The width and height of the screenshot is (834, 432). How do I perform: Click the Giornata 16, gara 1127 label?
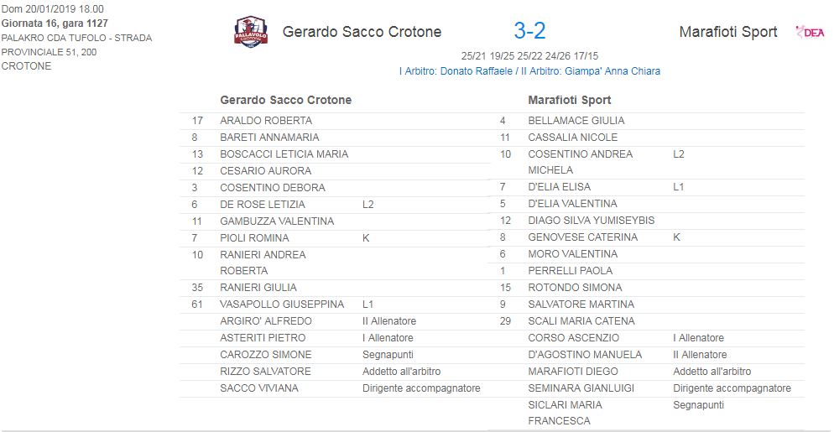pos(66,23)
